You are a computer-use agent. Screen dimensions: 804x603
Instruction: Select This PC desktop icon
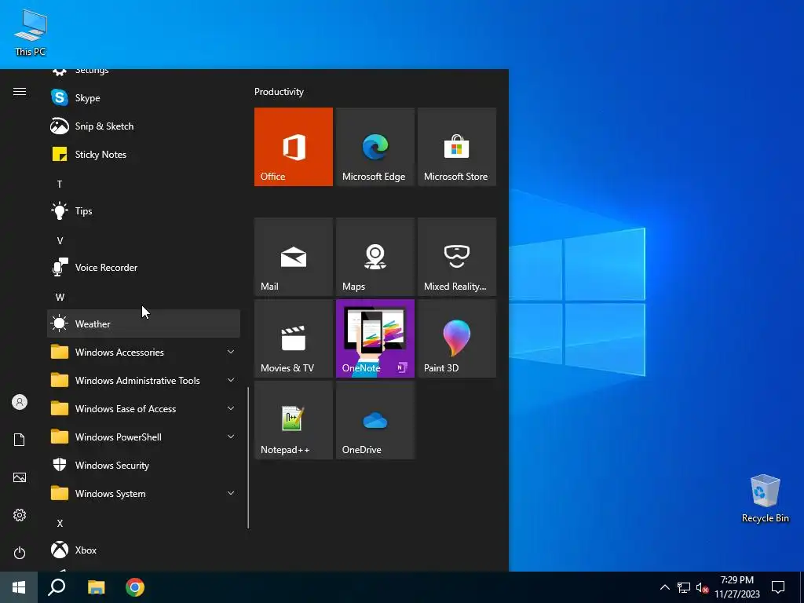pyautogui.click(x=31, y=33)
